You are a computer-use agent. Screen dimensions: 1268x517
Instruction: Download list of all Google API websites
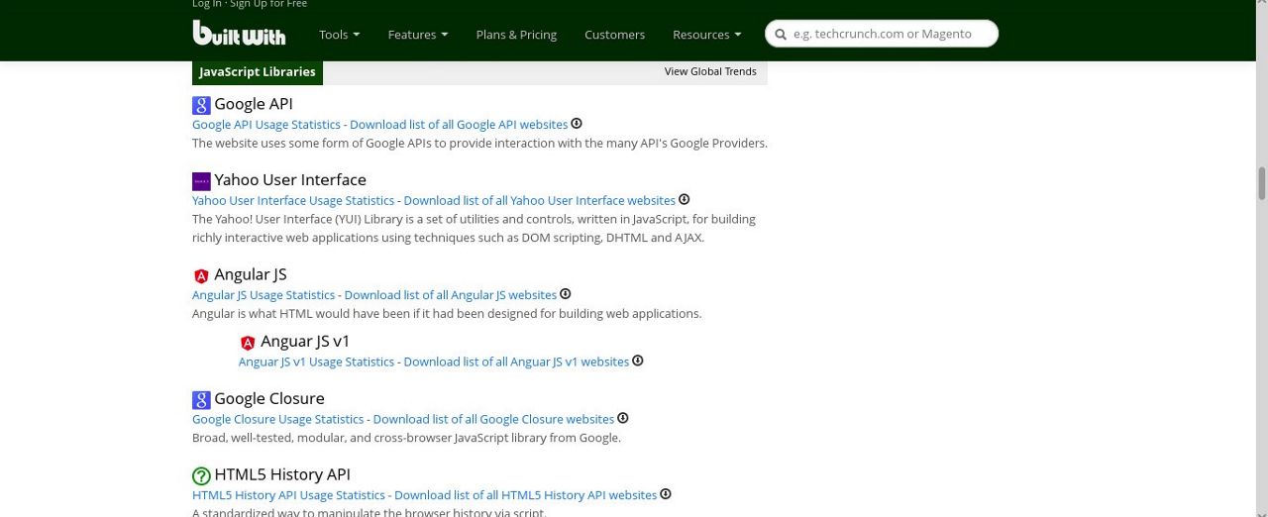click(x=459, y=125)
